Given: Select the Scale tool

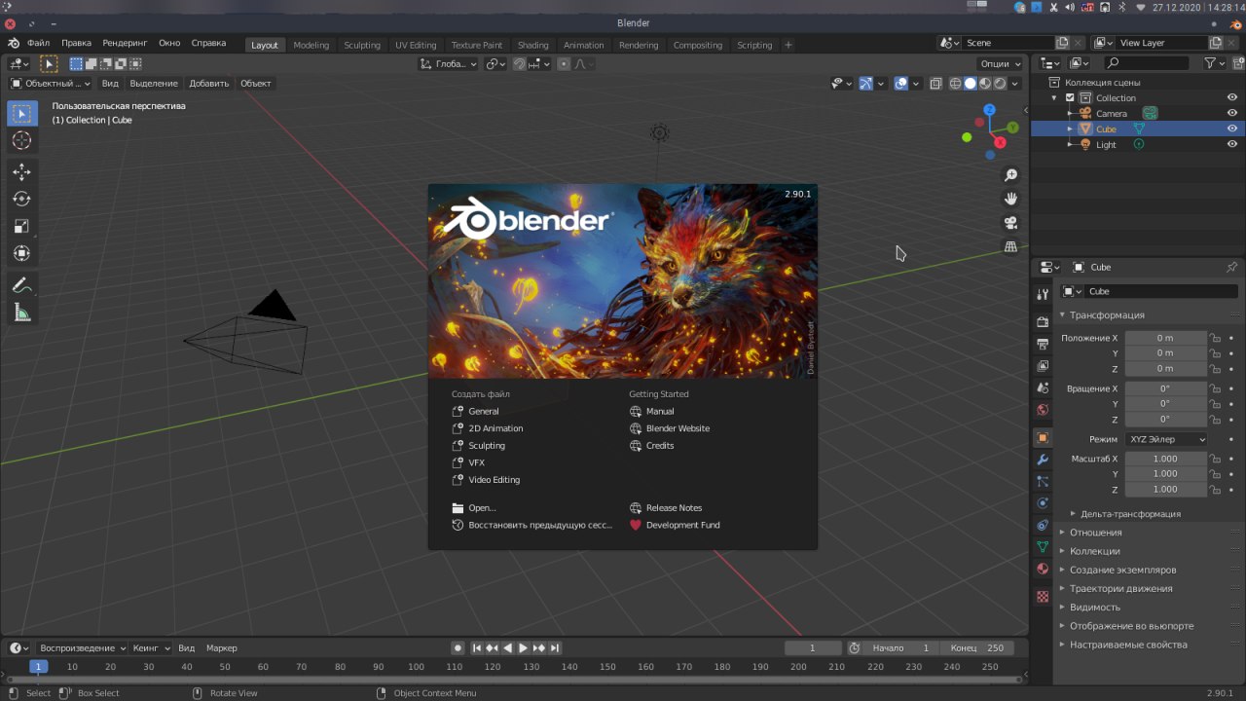Looking at the screenshot, I should (21, 227).
